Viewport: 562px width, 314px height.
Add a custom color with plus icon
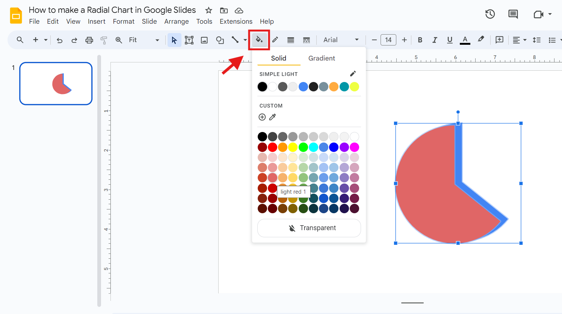(x=262, y=117)
